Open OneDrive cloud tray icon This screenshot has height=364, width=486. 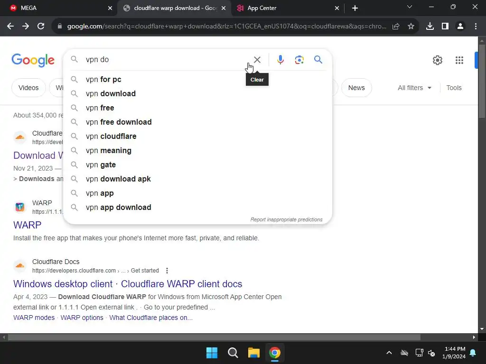tap(404, 353)
